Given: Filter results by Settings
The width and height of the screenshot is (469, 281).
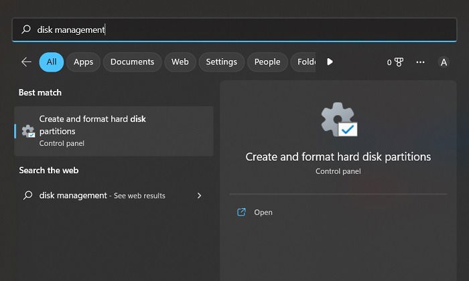Looking at the screenshot, I should 221,62.
